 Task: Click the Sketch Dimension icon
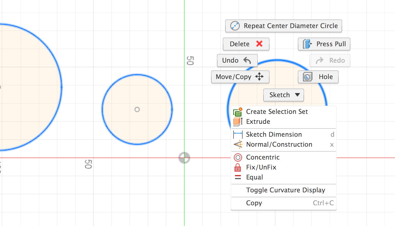pyautogui.click(x=238, y=135)
